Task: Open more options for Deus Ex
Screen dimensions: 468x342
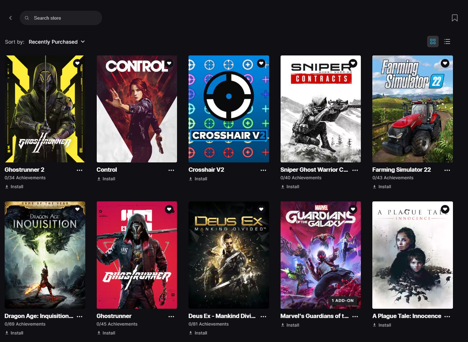Action: click(263, 317)
